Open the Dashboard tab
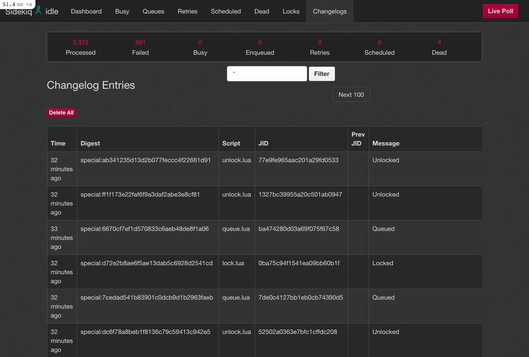The width and height of the screenshot is (529, 357). [86, 11]
